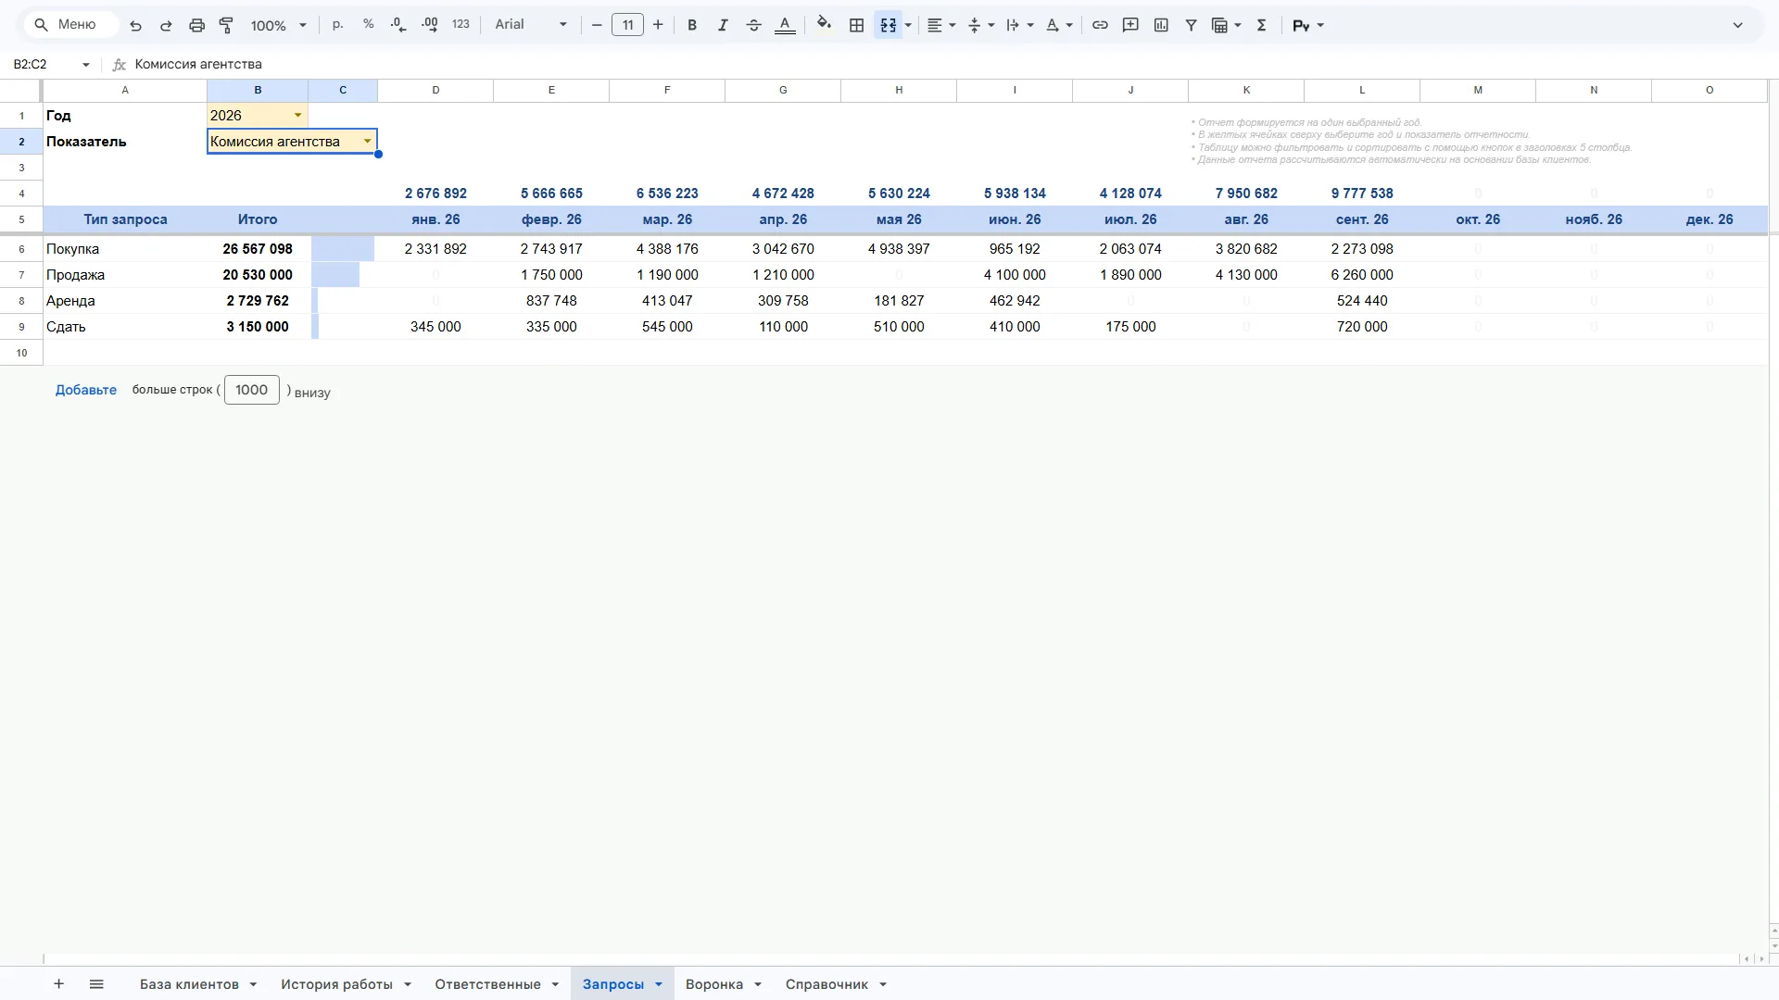Create a filter
This screenshot has height=1000, width=1779.
tap(1192, 25)
